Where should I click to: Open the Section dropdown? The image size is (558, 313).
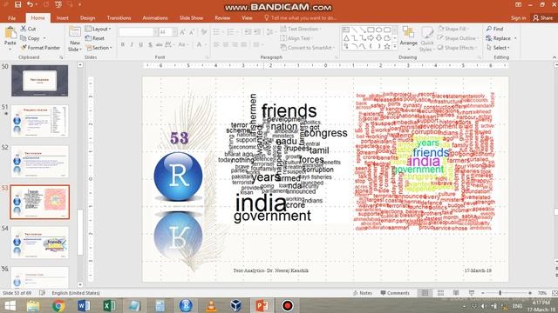pos(99,48)
